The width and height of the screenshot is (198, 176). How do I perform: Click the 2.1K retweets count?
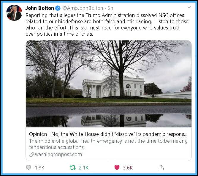(84, 168)
